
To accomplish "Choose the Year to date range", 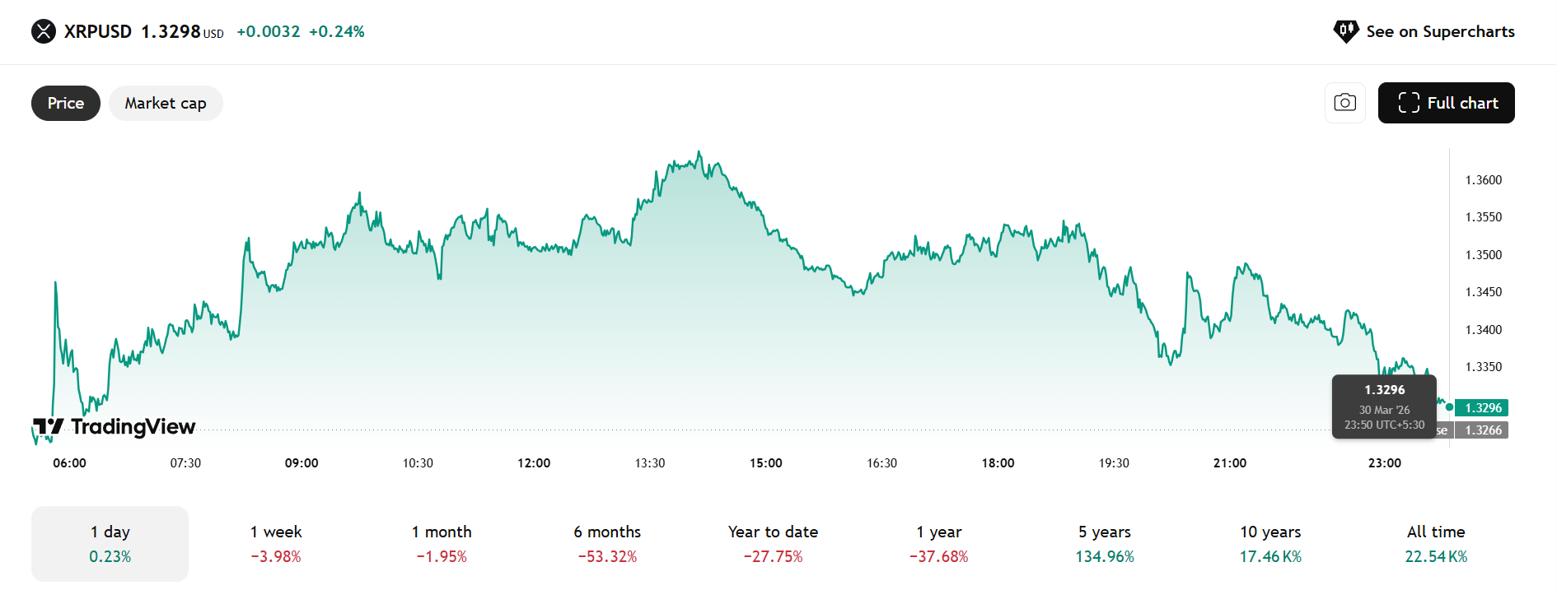I will click(x=773, y=544).
